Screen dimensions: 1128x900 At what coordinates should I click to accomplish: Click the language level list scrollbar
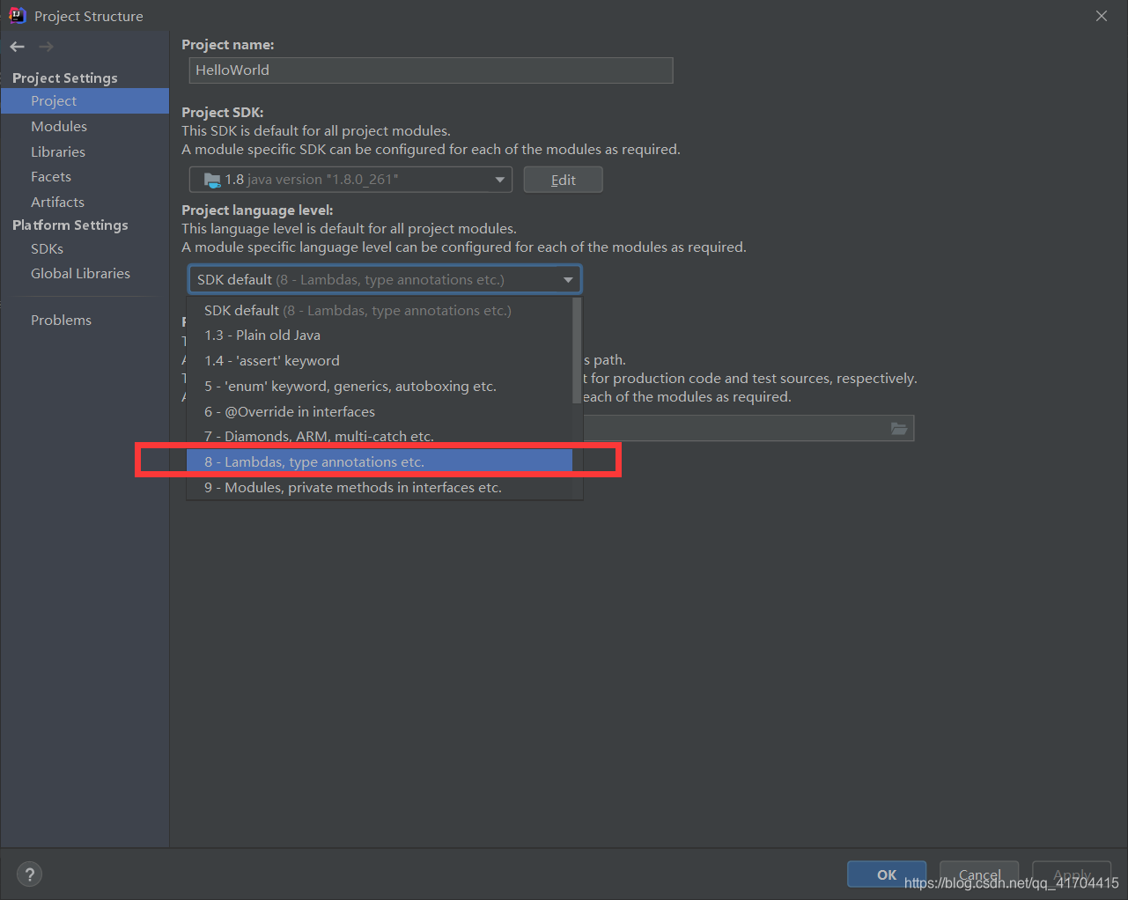click(577, 352)
